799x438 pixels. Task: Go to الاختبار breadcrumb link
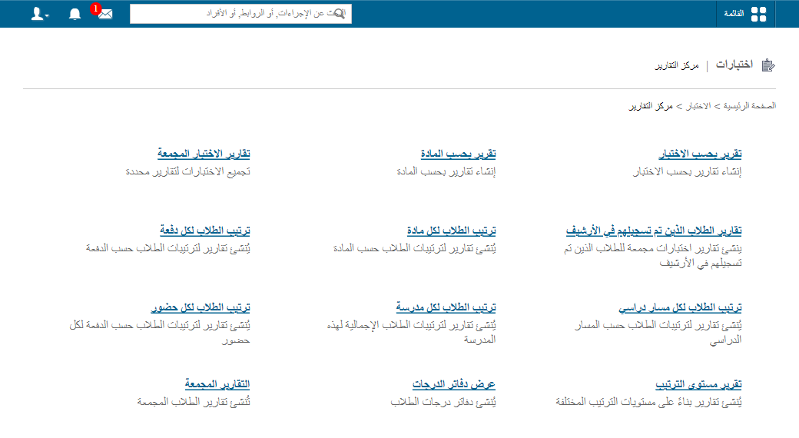[x=698, y=106]
